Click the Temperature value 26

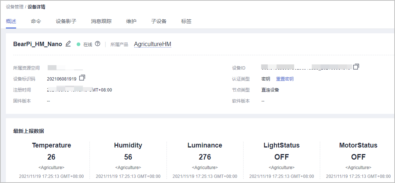[51, 157]
